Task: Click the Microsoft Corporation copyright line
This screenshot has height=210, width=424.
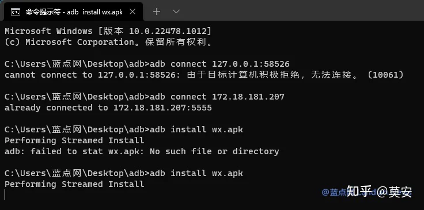Action: 109,42
